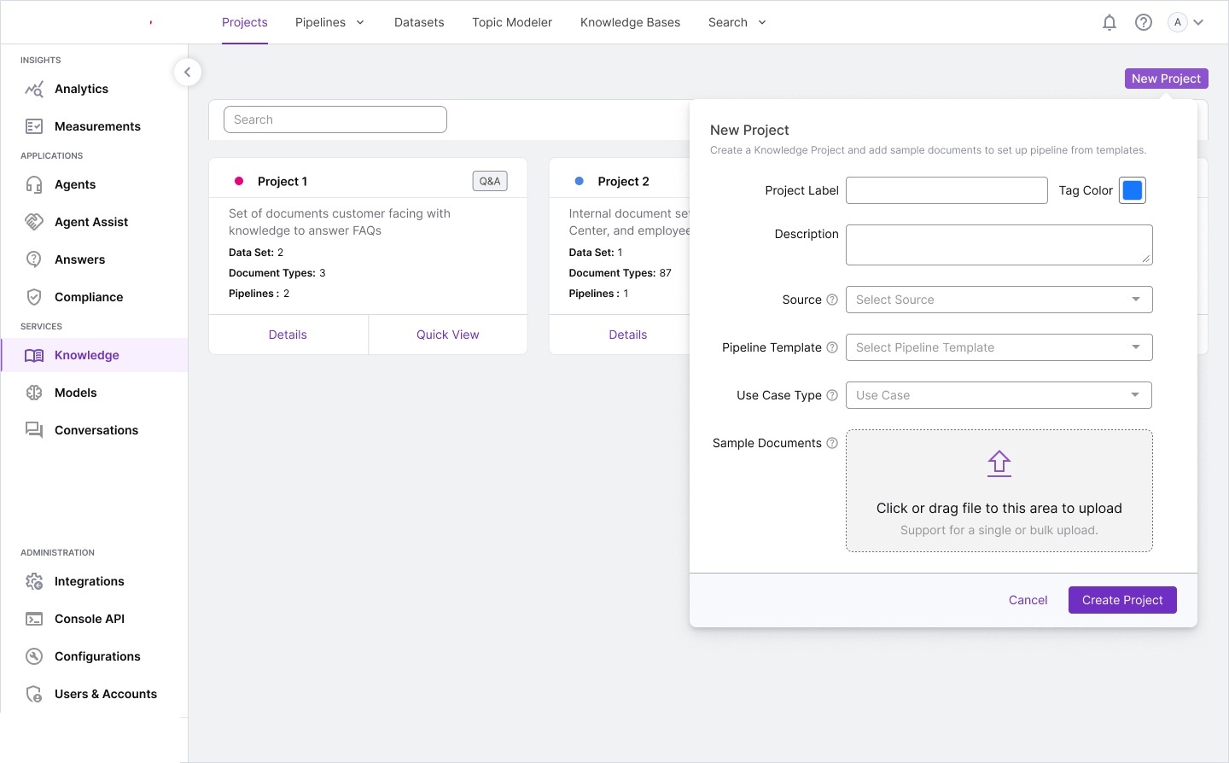Click the upload arrow icon
Viewport: 1229px width, 763px height.
coord(999,463)
